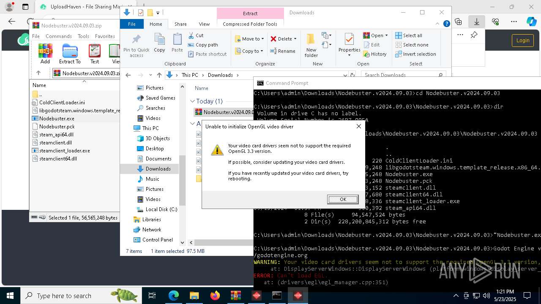Click Downloads in the address breadcrumb
Screen dimensions: 541x304
coord(220,75)
